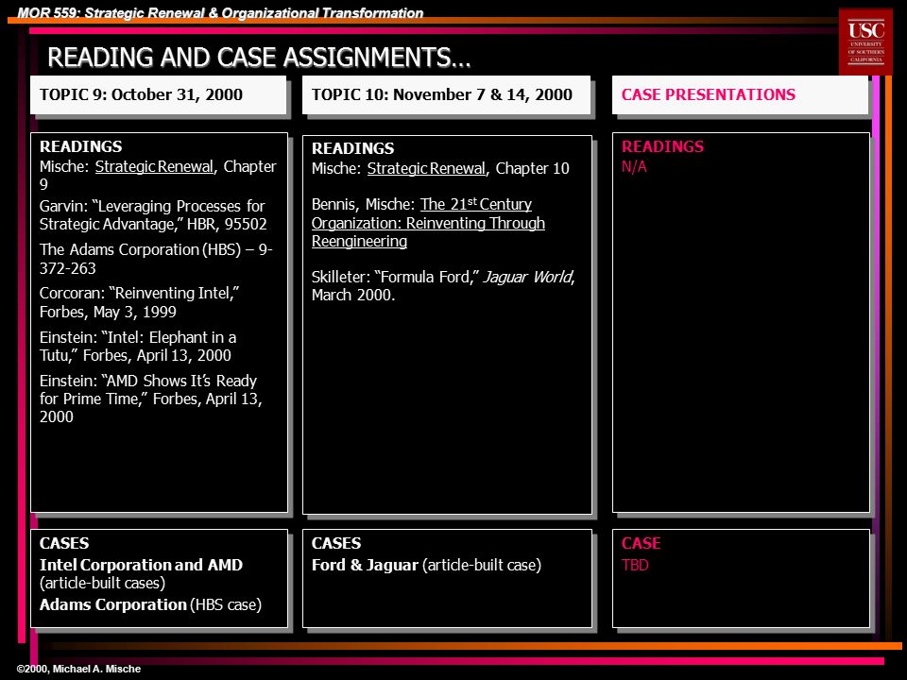Click the N/A text under pink READINGS

(634, 166)
